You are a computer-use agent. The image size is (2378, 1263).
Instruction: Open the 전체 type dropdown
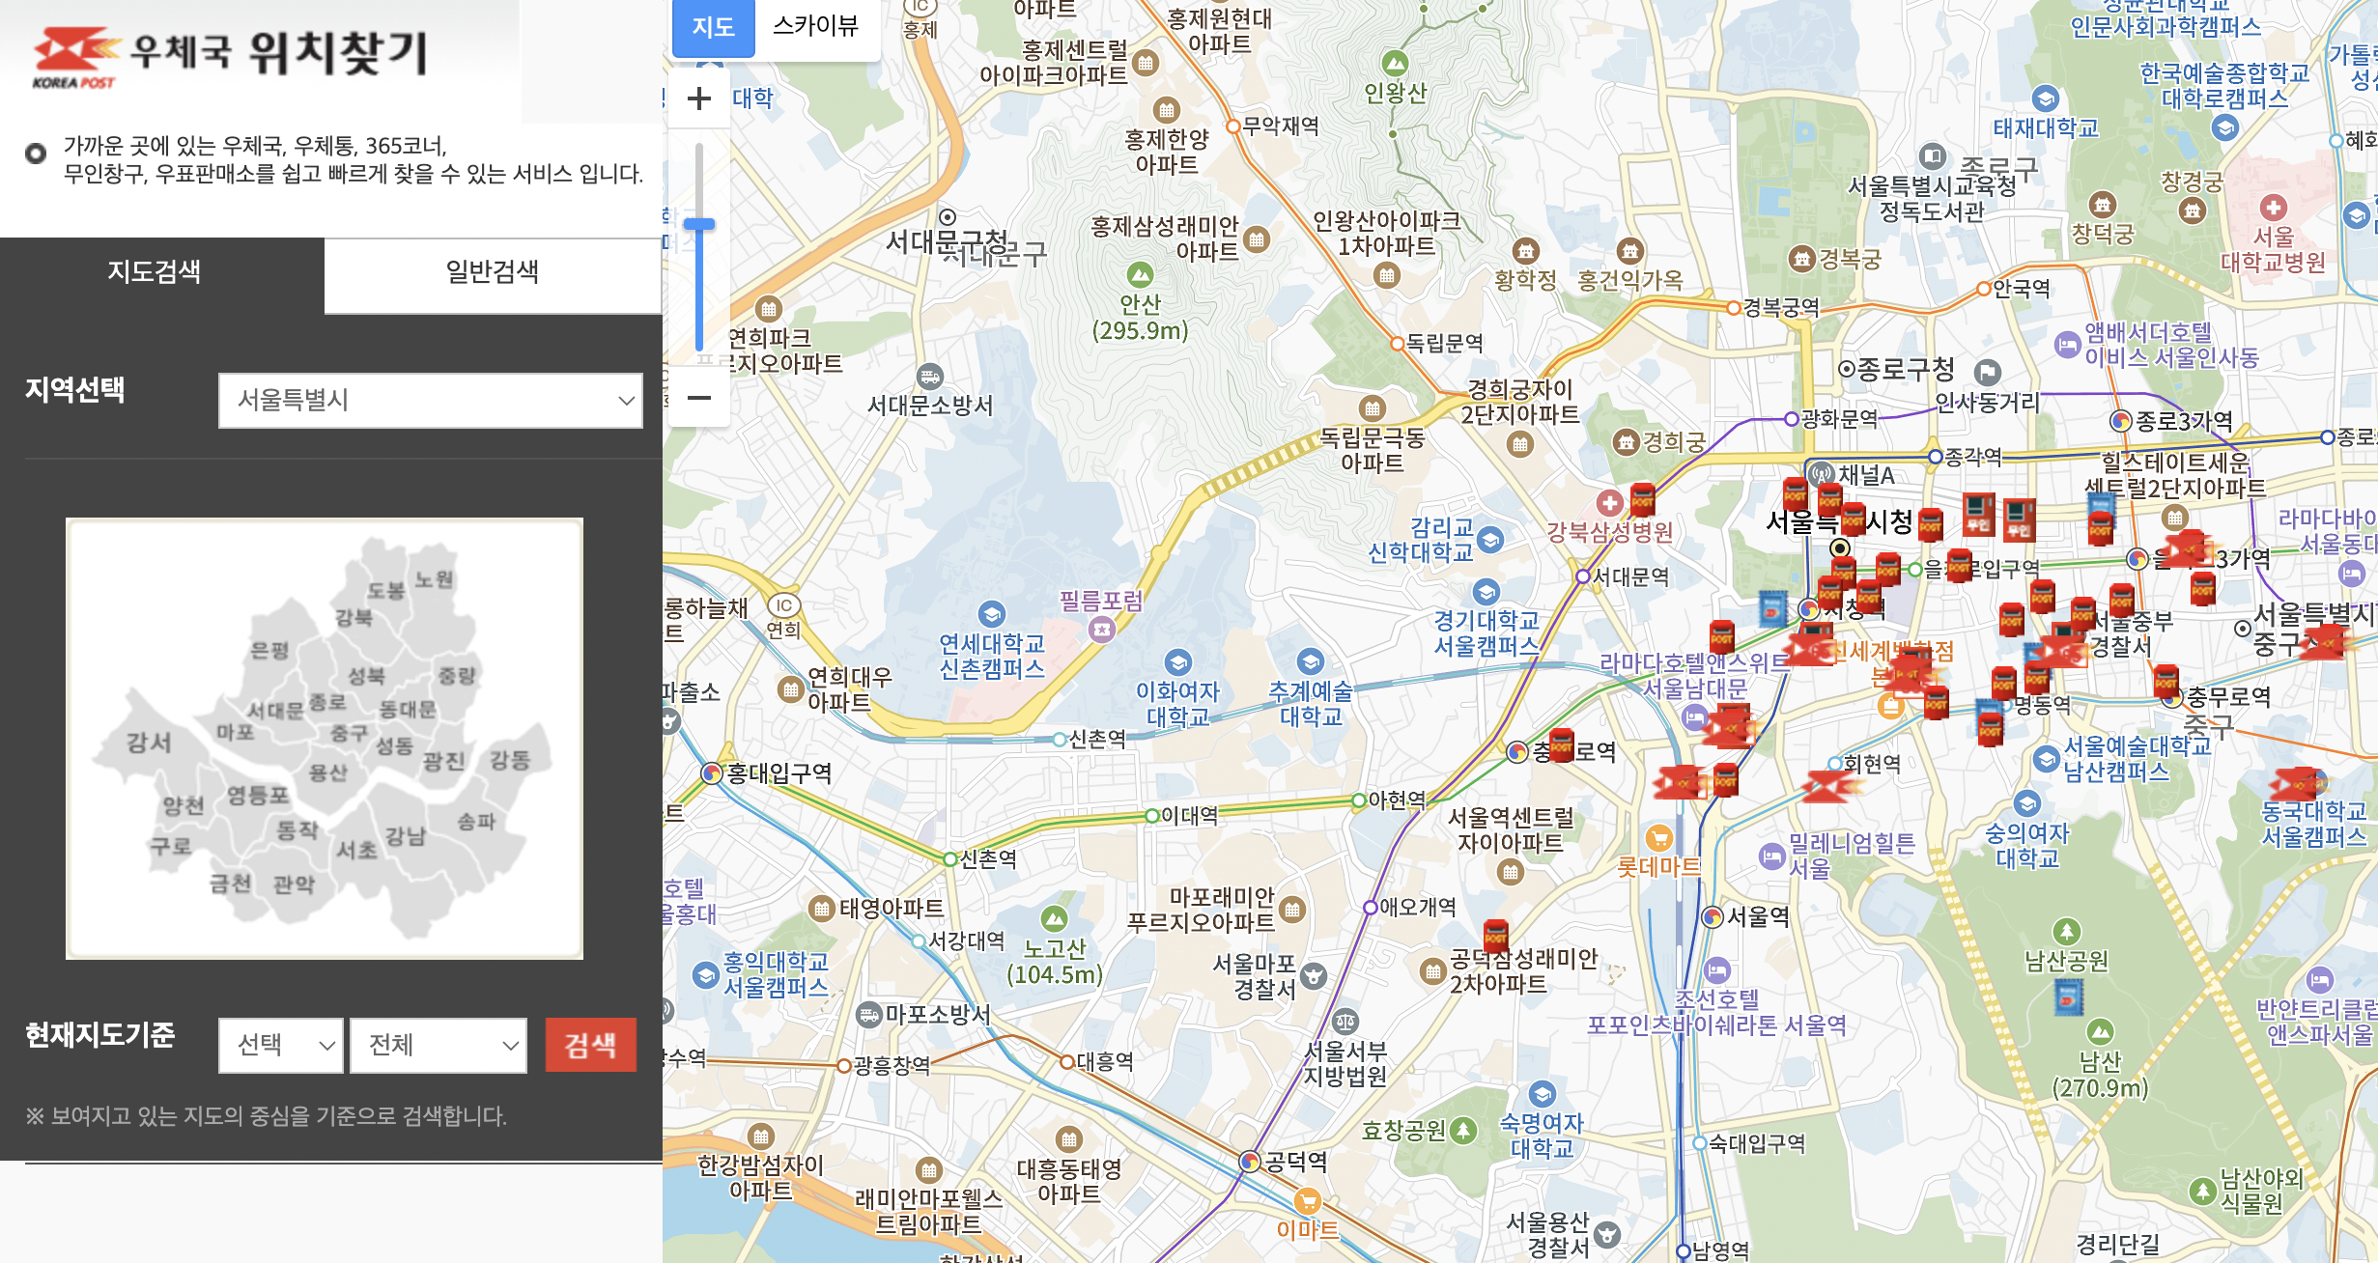pyautogui.click(x=439, y=1045)
